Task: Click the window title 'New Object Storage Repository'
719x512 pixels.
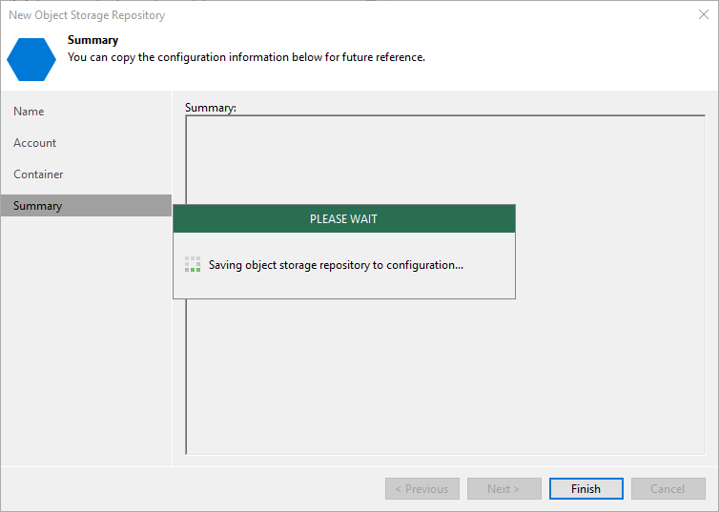Action: [87, 15]
